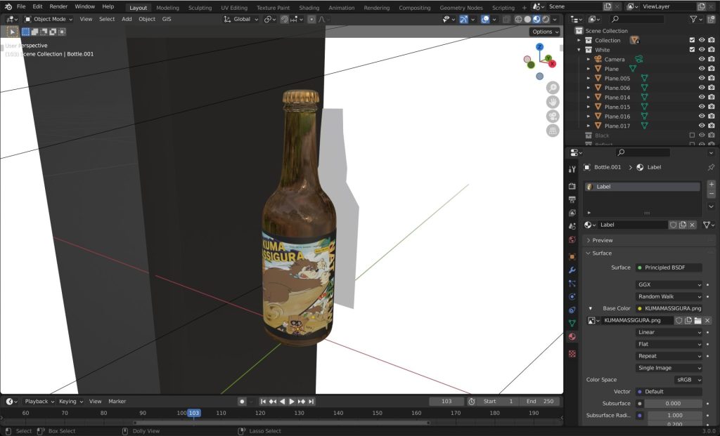Toggle camera view gizmo button
The width and height of the screenshot is (720, 436).
tap(553, 116)
